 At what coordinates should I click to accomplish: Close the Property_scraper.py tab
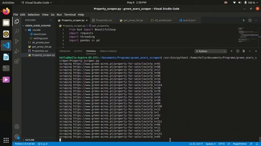pos(87,20)
